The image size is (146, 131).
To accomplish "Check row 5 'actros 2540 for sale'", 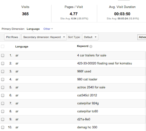I will coord(3,87).
